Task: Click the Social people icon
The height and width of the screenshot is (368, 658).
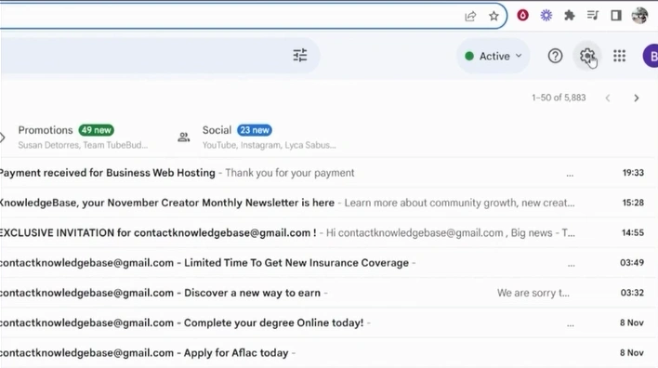Action: (x=183, y=137)
